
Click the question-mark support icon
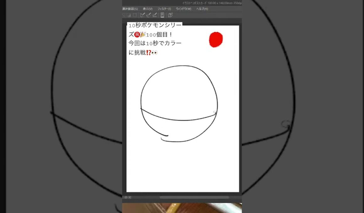(170, 15)
